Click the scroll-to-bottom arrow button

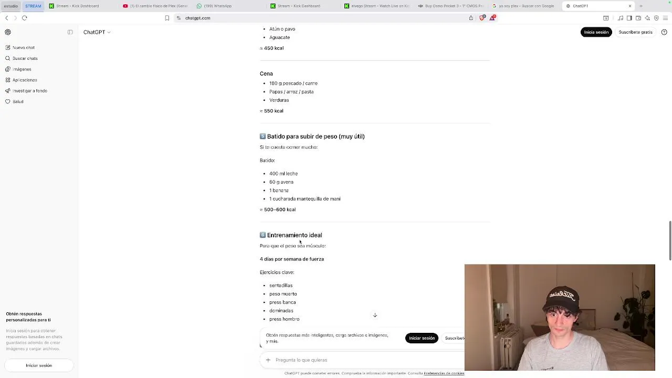point(375,315)
